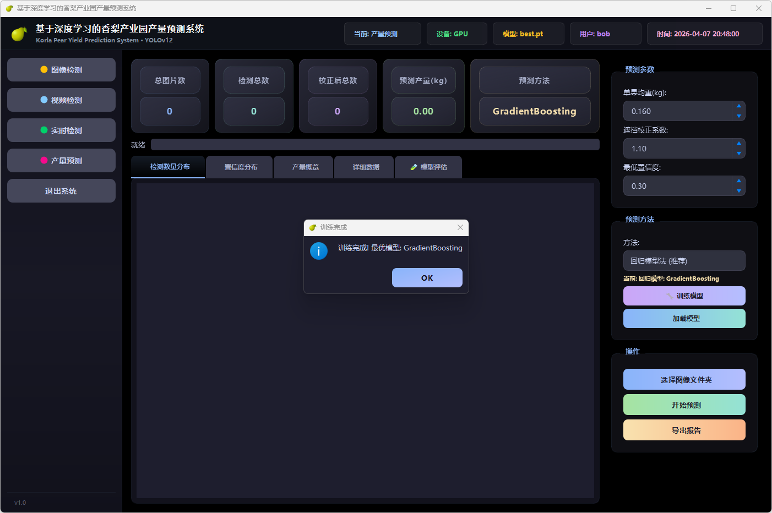Open 图像检测 from the sidebar
The image size is (772, 513).
click(61, 70)
